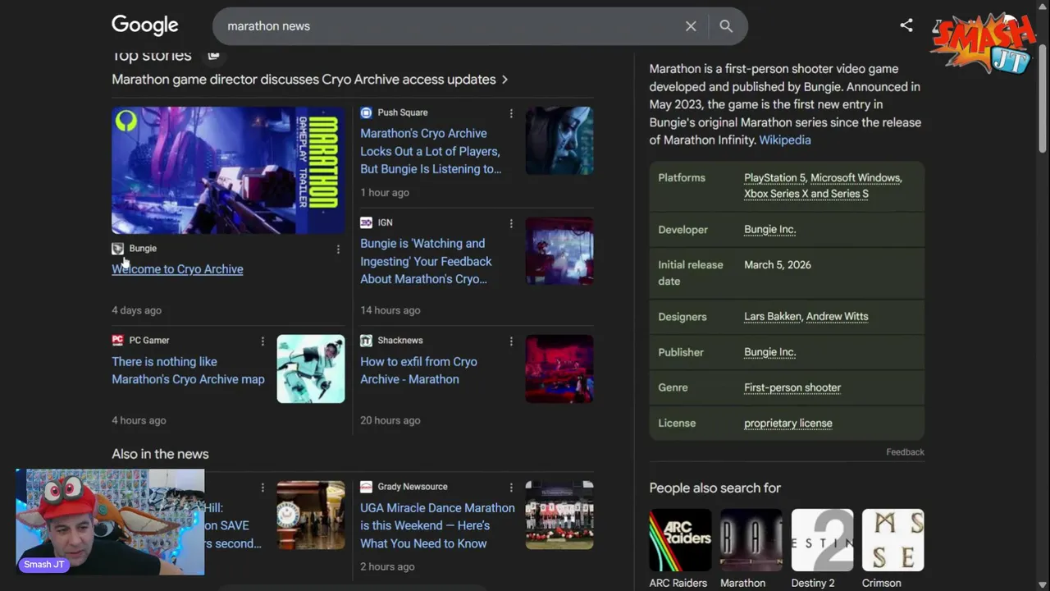This screenshot has height=591, width=1050.
Task: Click Lars Bakken designer link
Action: (774, 317)
